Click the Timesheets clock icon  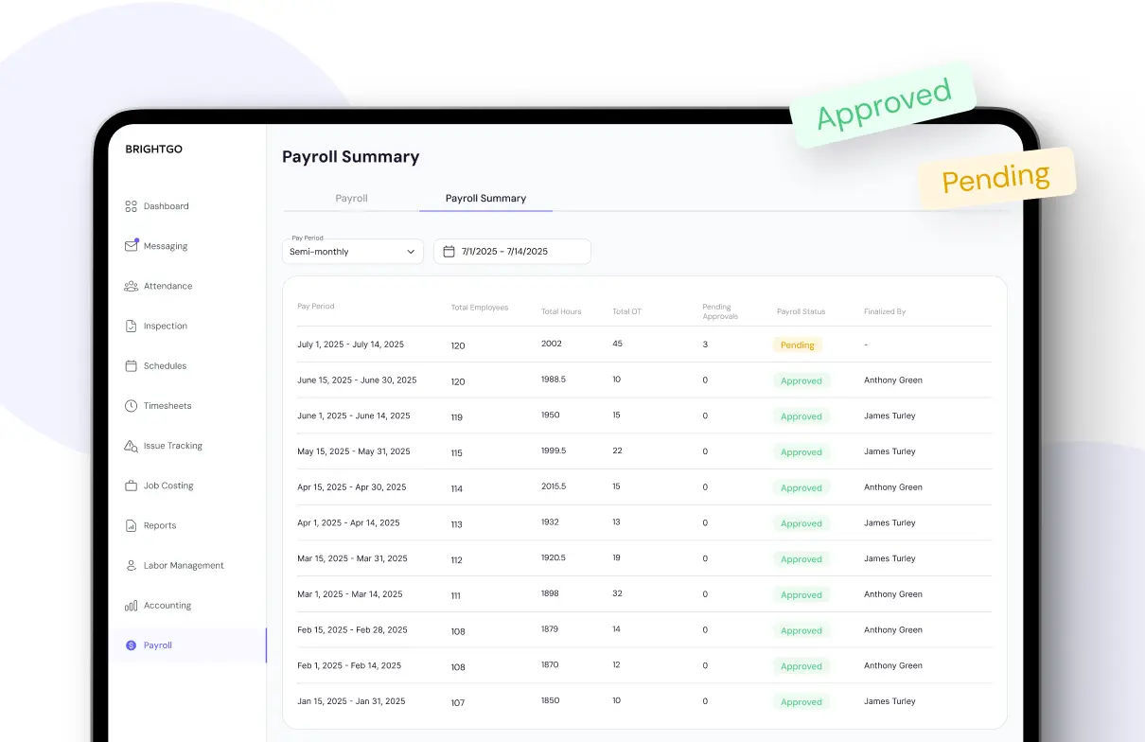pyautogui.click(x=131, y=405)
